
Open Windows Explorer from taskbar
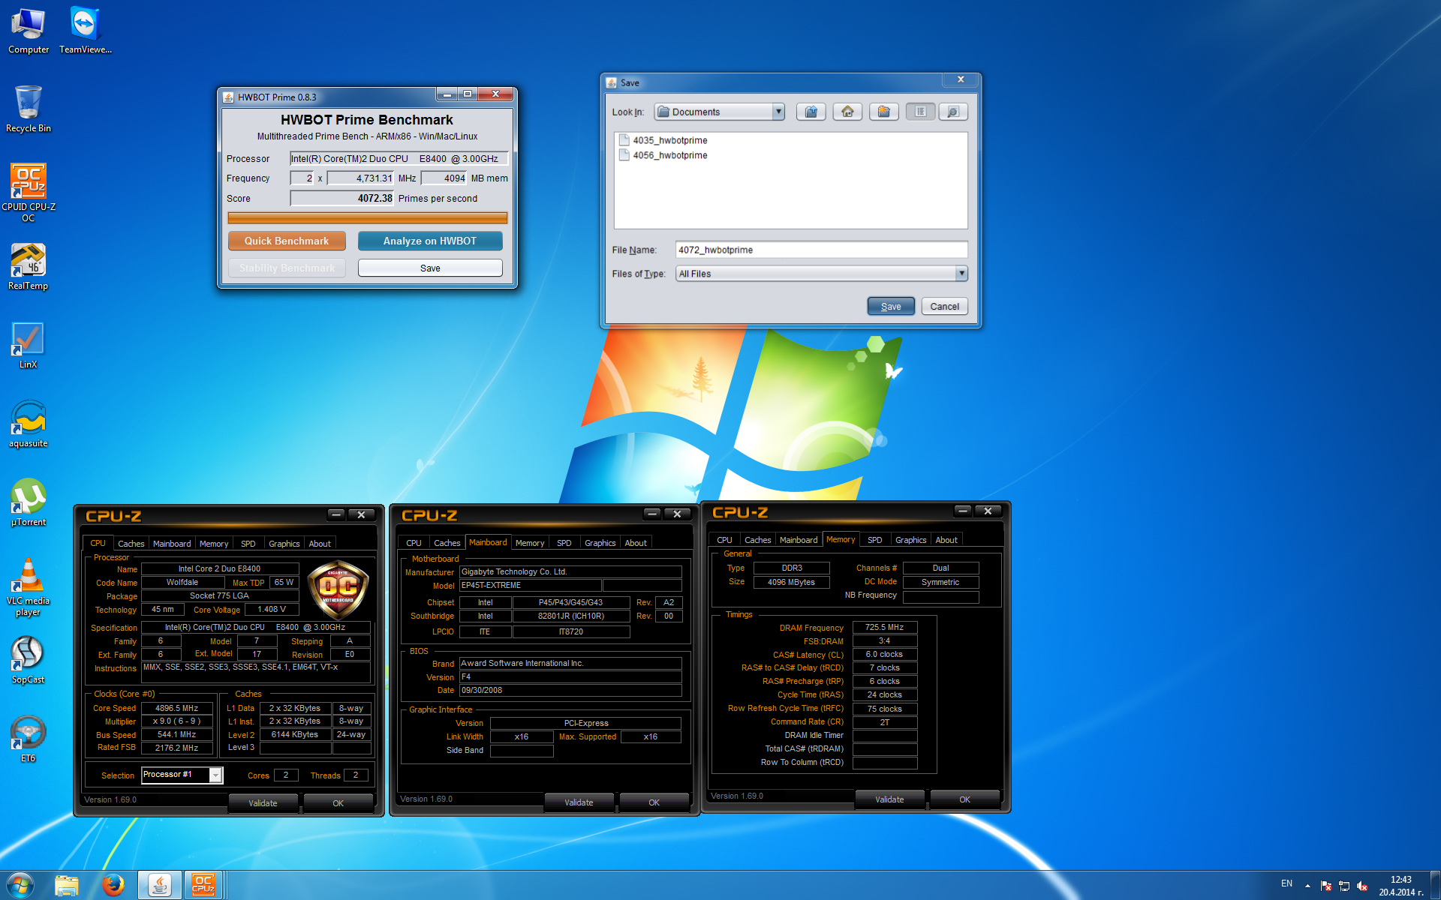(x=67, y=886)
